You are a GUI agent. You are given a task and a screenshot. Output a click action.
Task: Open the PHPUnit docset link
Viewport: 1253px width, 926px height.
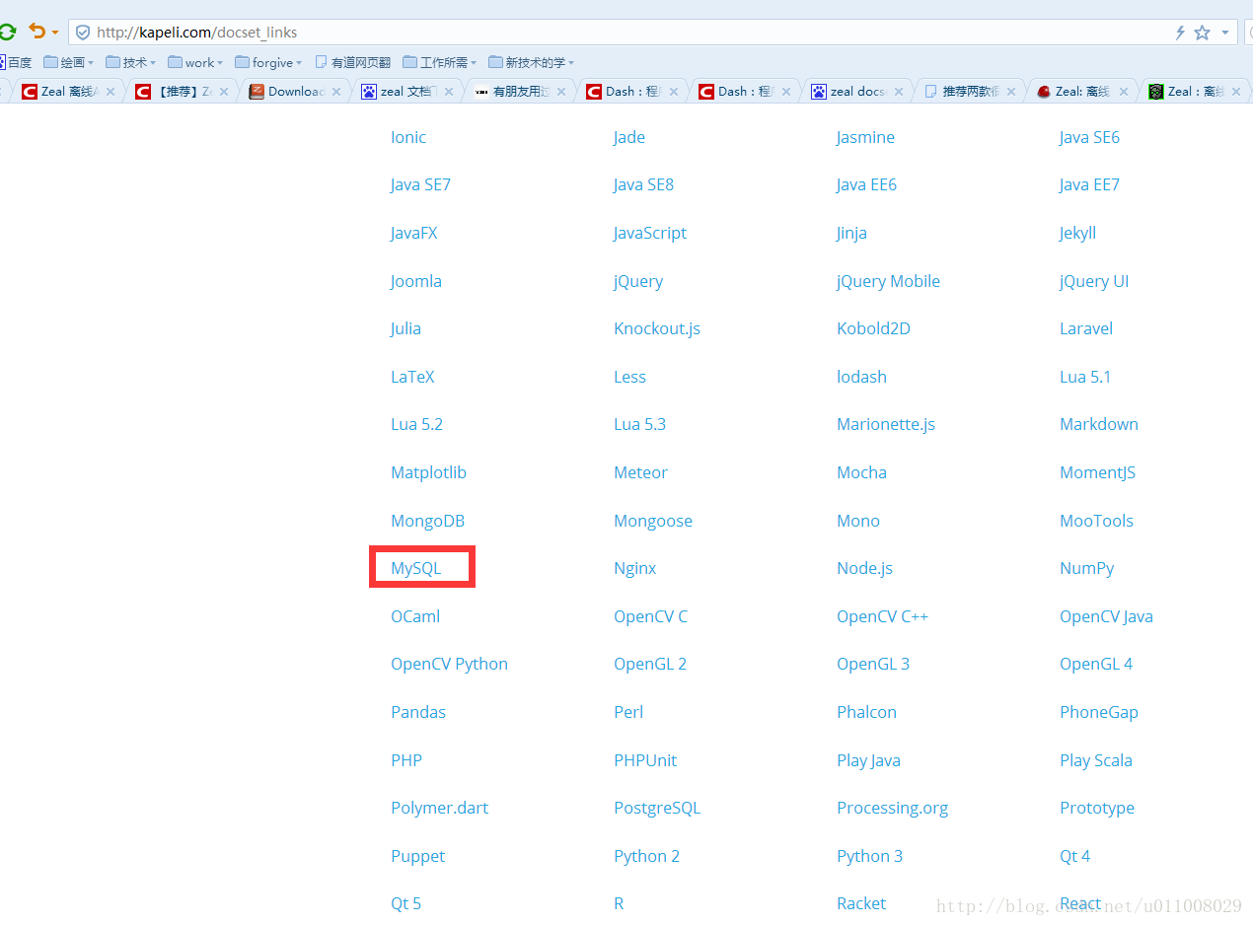[645, 760]
